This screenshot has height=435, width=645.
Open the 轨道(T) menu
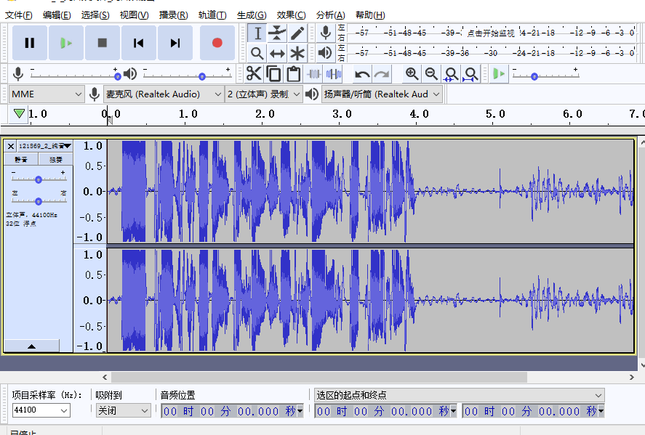point(212,15)
